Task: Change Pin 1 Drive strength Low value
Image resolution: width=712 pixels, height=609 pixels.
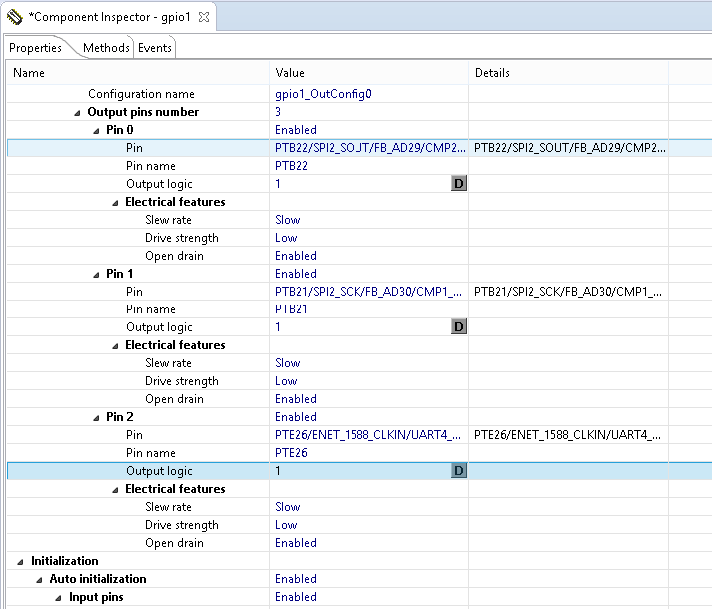Action: point(286,381)
